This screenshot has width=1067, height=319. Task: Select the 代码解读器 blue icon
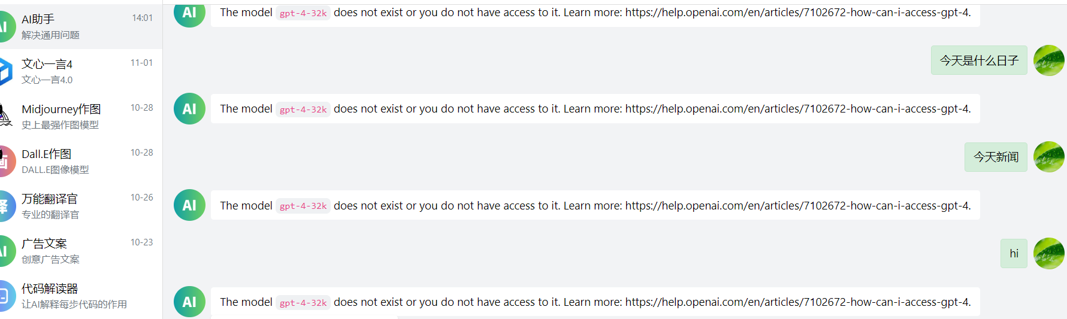7,296
